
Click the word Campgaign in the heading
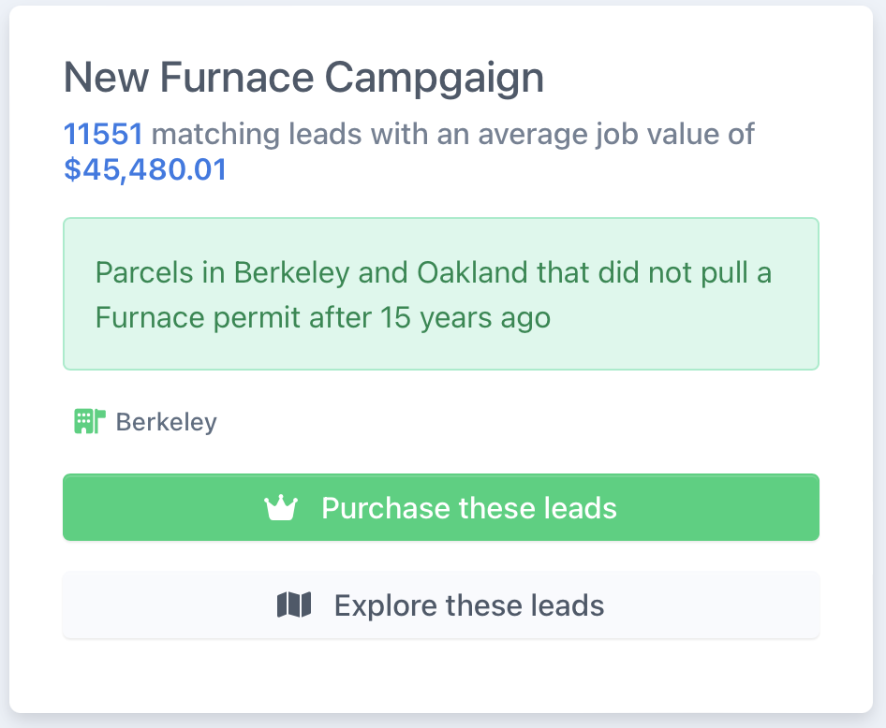point(434,79)
